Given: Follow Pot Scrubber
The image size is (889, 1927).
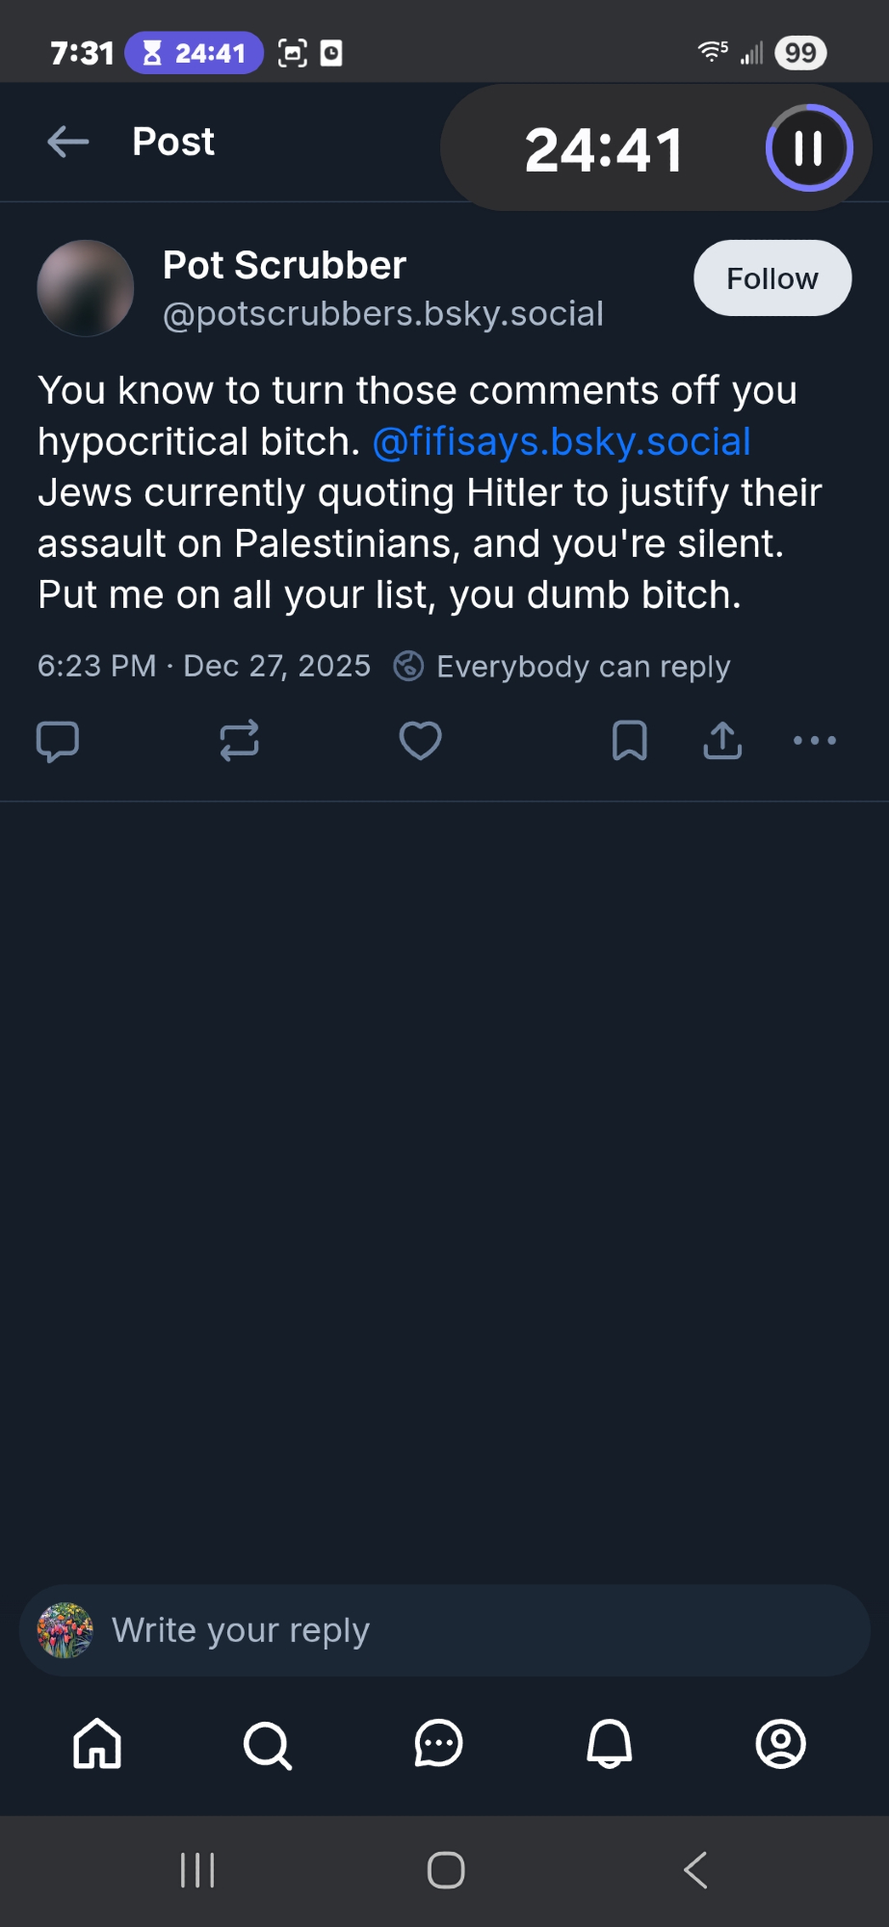Looking at the screenshot, I should [771, 278].
